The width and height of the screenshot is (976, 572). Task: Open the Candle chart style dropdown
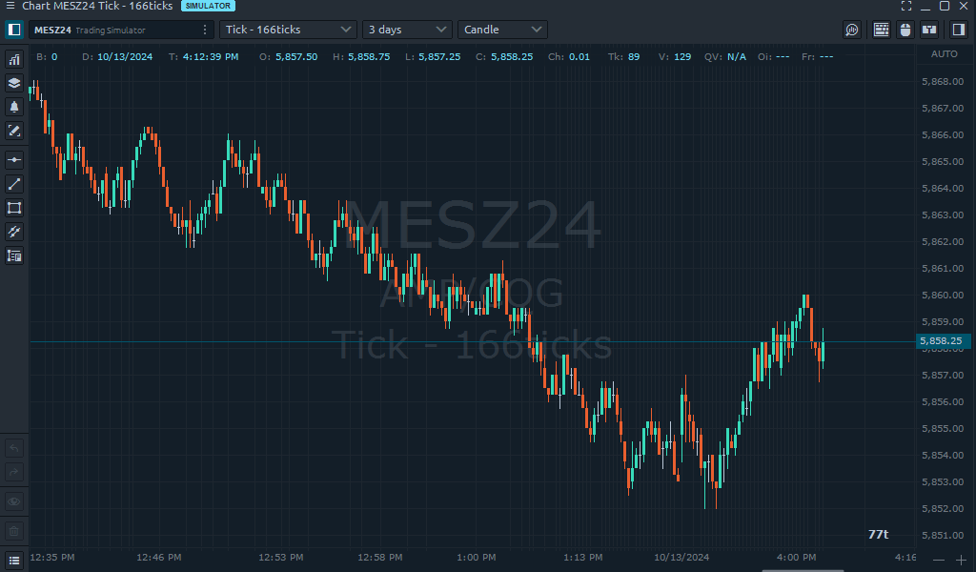[502, 30]
